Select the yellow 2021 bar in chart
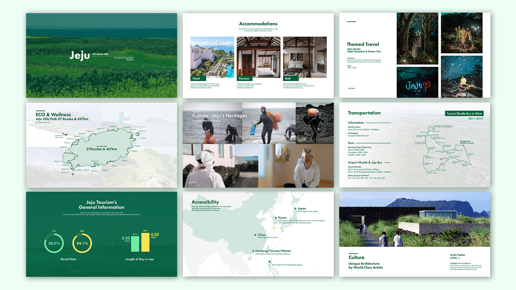This screenshot has width=516, height=290. click(x=145, y=242)
